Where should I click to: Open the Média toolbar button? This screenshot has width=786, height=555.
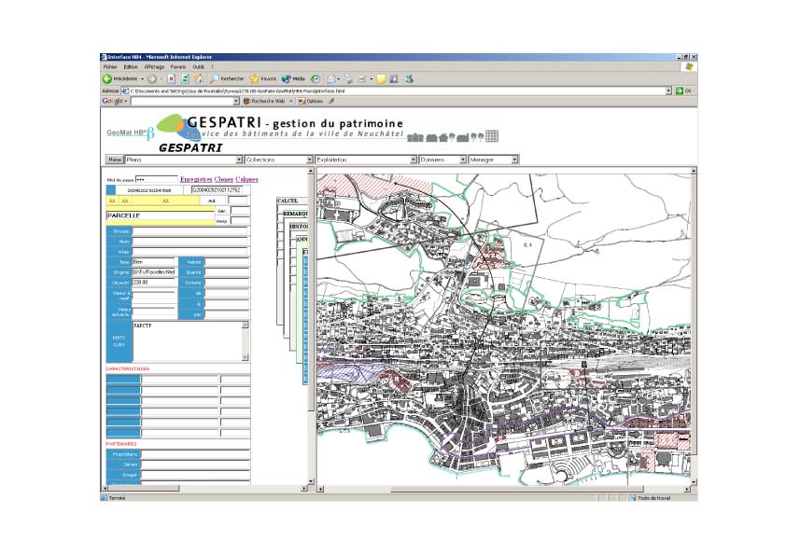294,78
